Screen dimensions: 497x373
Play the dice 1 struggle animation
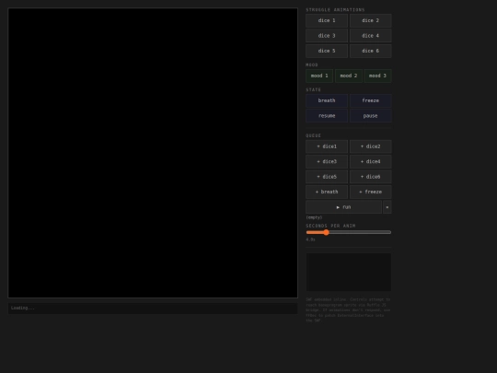[327, 20]
